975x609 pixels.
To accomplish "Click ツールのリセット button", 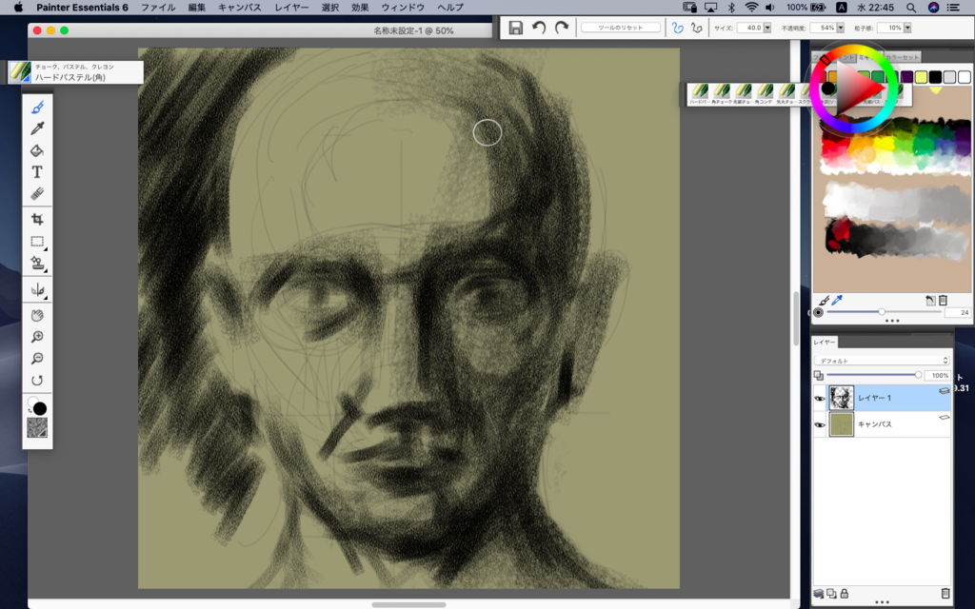I will 621,28.
